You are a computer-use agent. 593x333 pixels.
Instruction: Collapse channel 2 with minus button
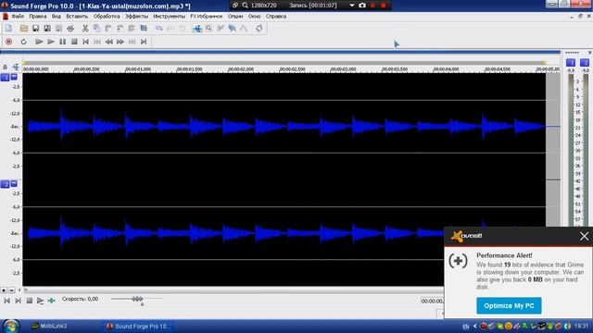[x=14, y=183]
